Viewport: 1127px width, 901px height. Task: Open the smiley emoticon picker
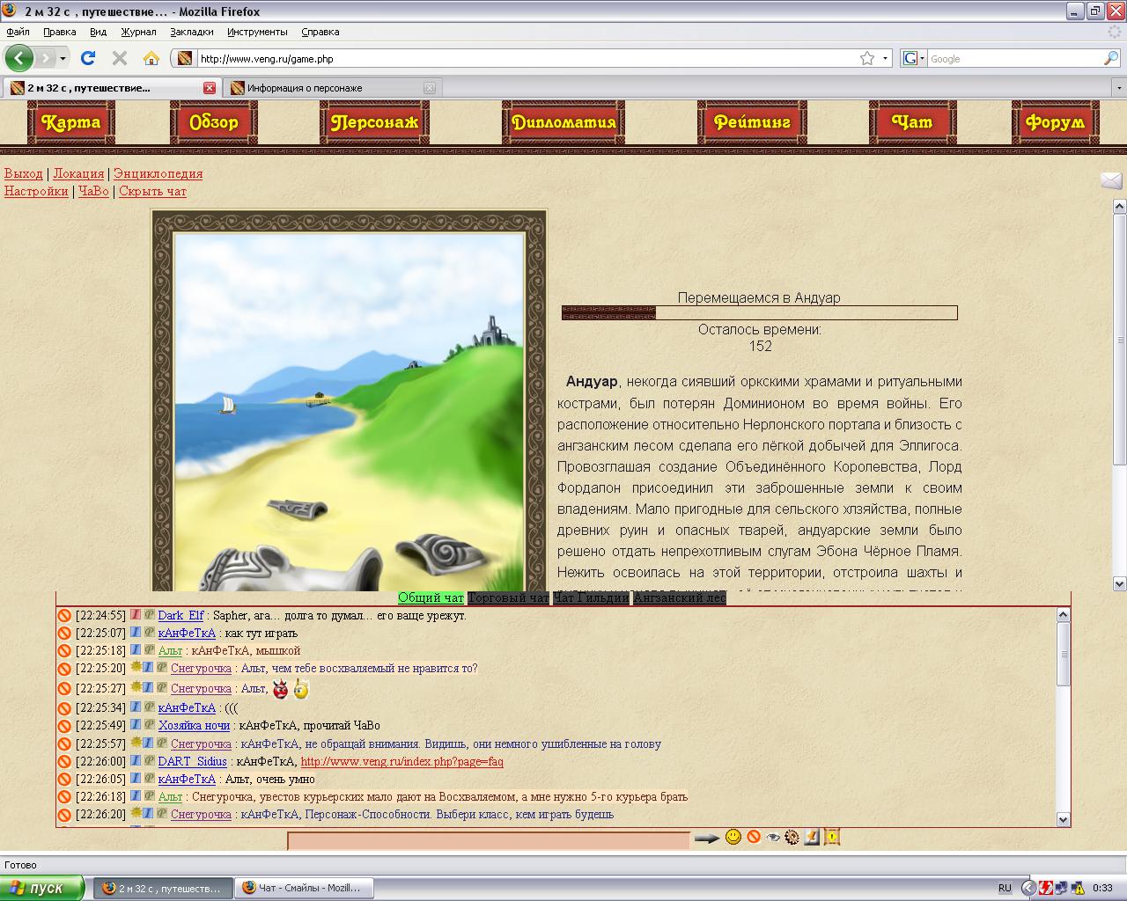point(733,837)
